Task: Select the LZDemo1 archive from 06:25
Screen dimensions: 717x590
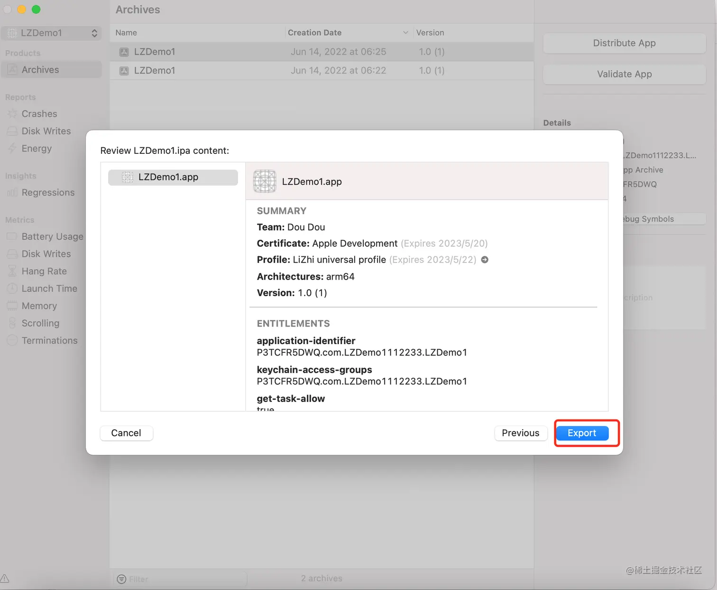Action: coord(322,52)
